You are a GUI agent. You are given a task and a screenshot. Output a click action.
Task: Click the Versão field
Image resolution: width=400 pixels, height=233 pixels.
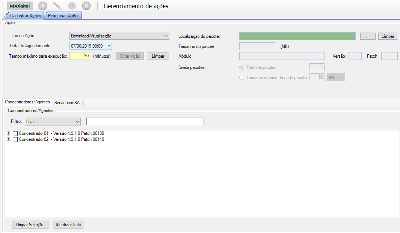pyautogui.click(x=355, y=56)
